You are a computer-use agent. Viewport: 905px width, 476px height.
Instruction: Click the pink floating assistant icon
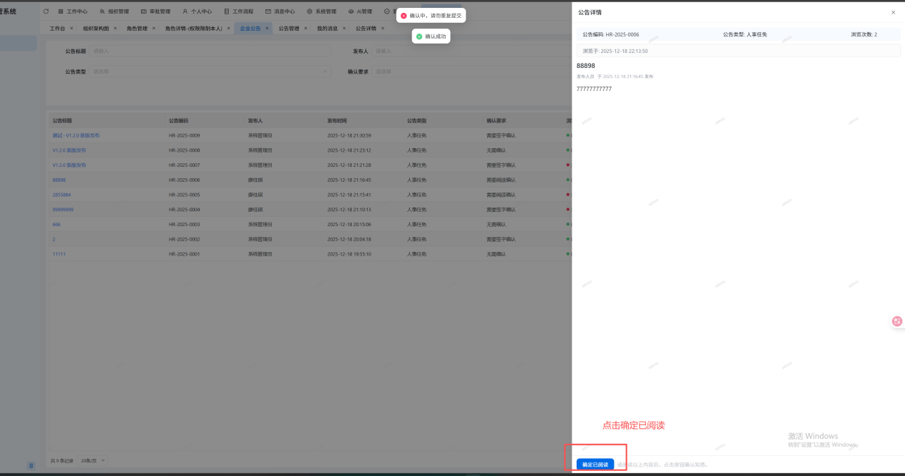(897, 321)
